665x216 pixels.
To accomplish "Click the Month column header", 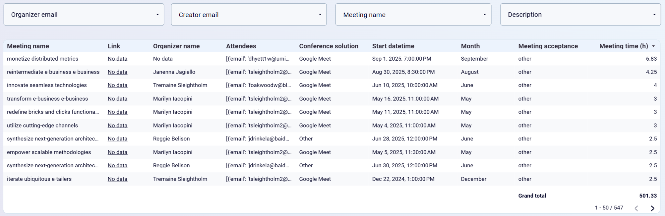I will point(470,46).
